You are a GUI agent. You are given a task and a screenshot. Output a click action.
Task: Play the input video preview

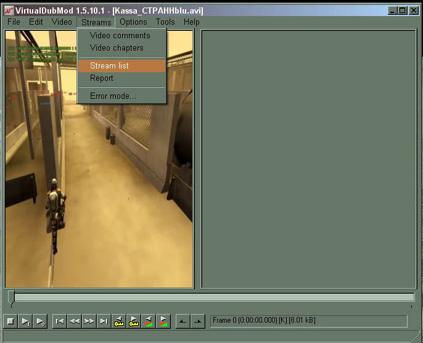point(25,321)
